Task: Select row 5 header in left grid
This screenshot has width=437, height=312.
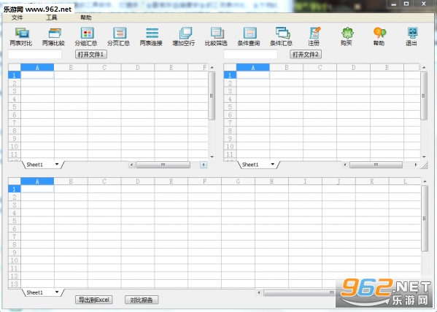Action: 14,106
